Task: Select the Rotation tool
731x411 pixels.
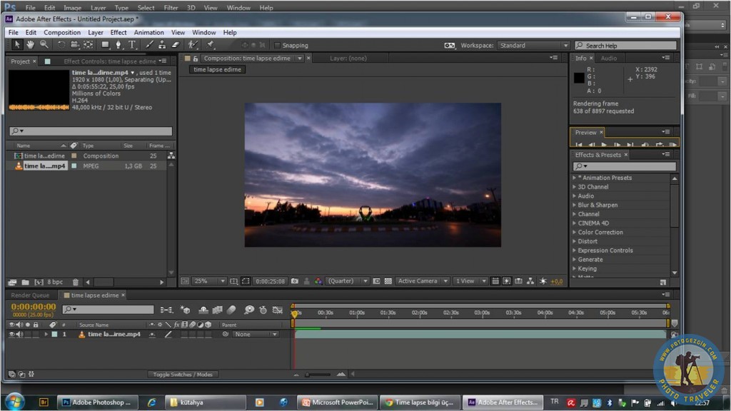Action: (x=61, y=45)
